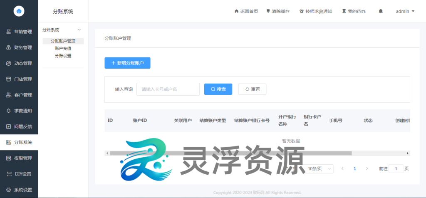Click the 系统设置 gear icon

click(9, 190)
